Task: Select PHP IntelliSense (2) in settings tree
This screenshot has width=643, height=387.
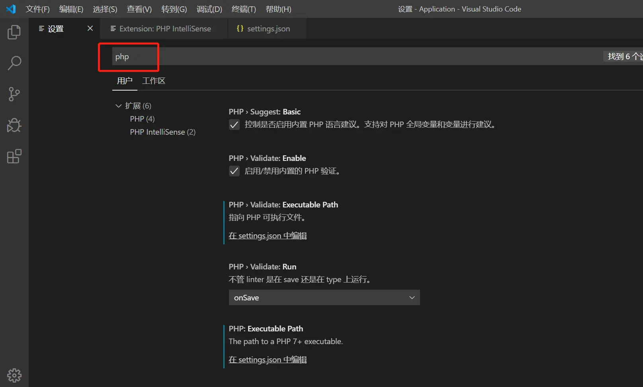Action: click(162, 132)
